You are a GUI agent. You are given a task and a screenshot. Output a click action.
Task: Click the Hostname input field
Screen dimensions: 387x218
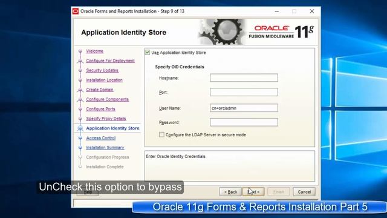[x=244, y=78]
